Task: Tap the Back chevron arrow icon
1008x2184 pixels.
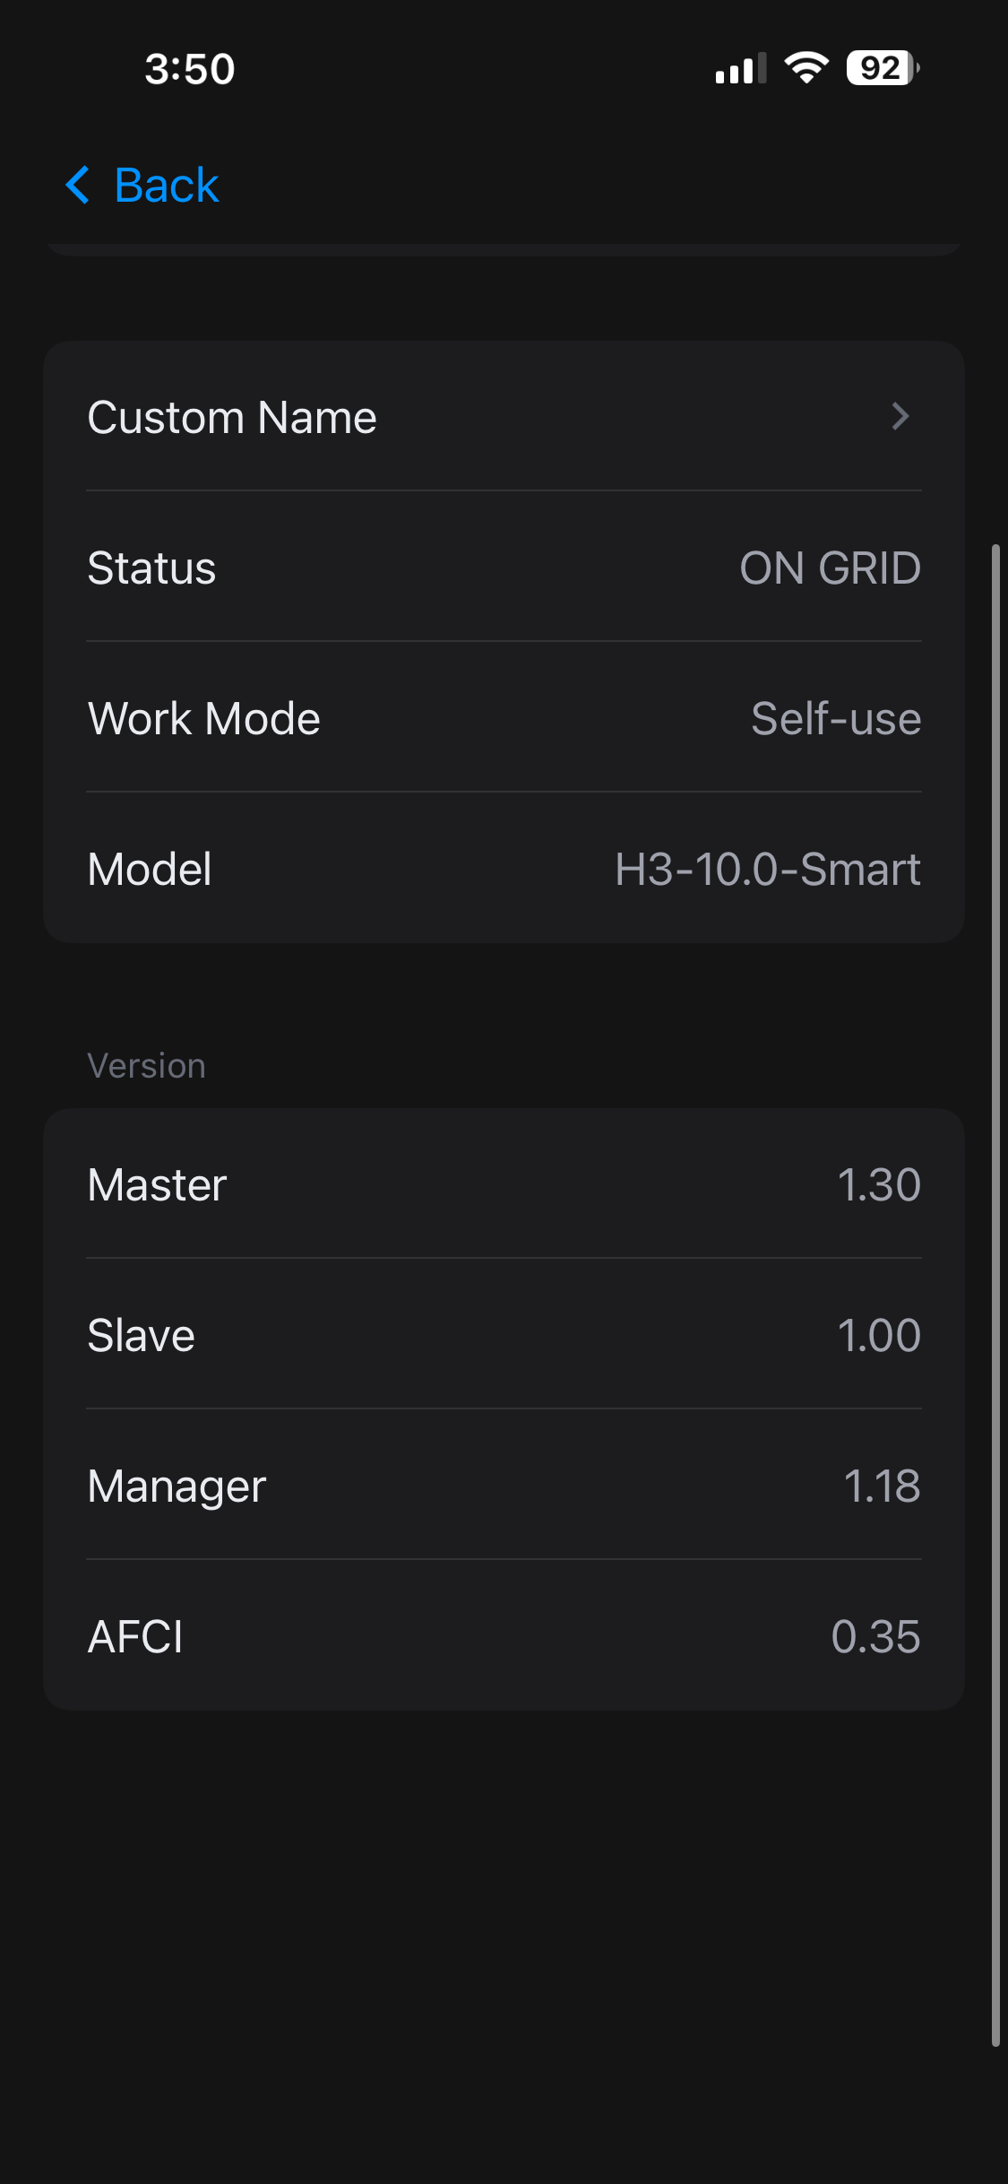Action: coord(78,186)
